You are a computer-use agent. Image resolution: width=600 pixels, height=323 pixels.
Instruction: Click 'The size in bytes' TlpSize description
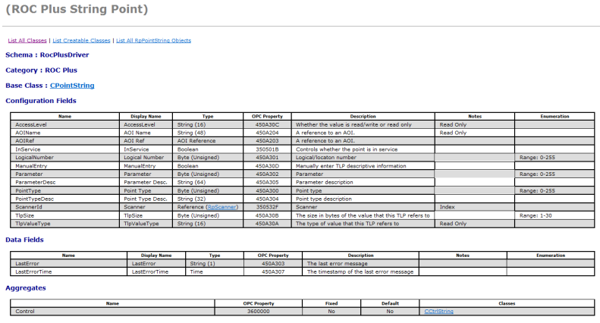pos(363,216)
